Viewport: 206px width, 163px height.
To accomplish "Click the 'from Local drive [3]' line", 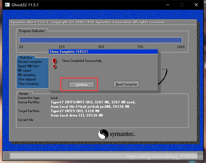I will coord(77,116).
